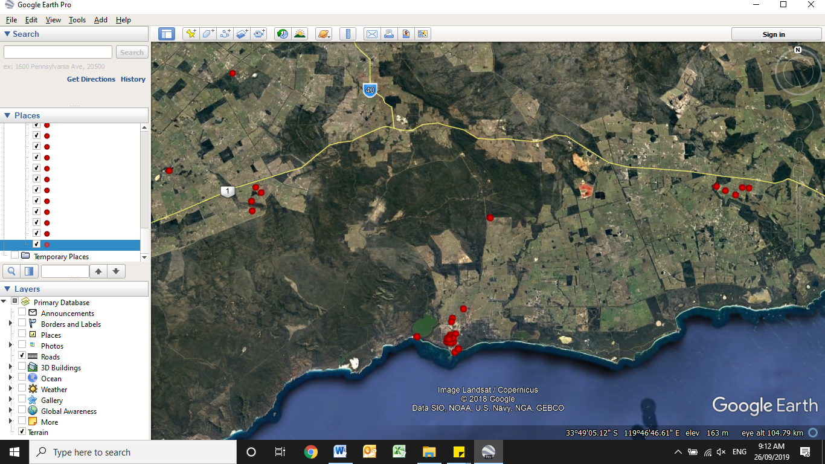Click the Search button
The width and height of the screenshot is (825, 464).
point(132,53)
